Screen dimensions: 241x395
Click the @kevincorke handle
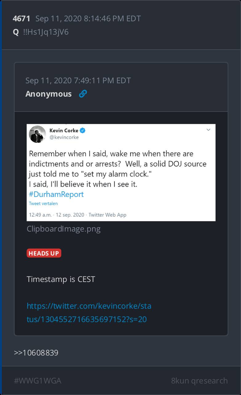click(64, 137)
